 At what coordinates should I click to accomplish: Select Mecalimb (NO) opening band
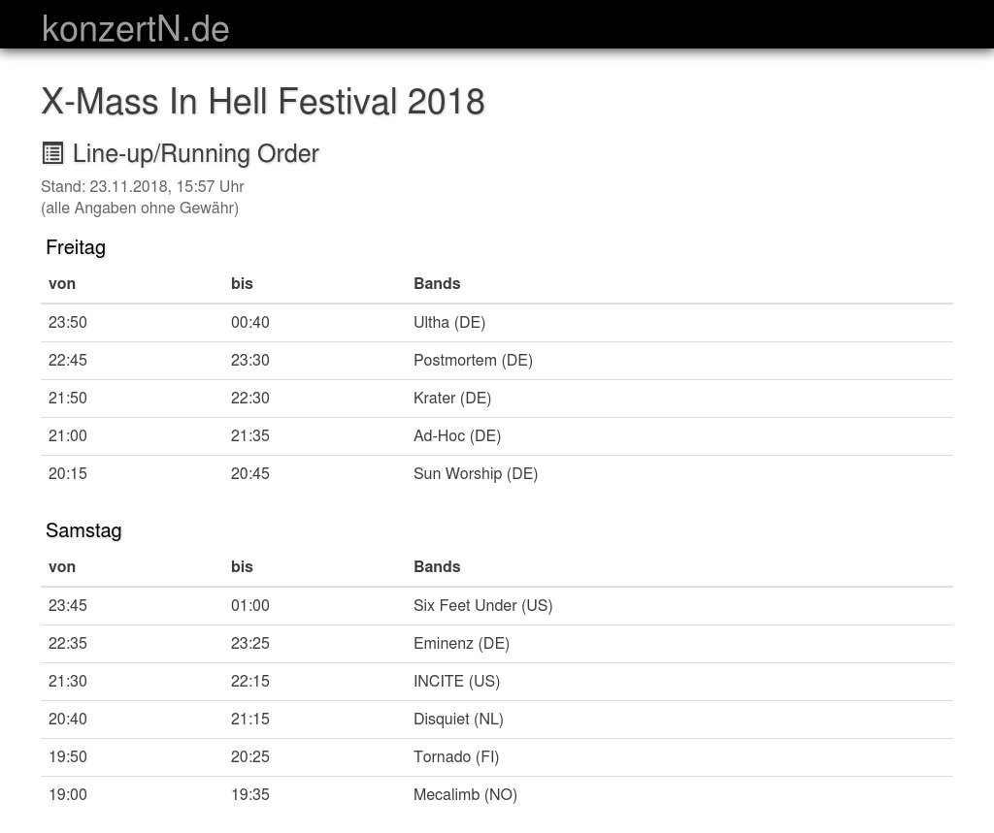(465, 795)
